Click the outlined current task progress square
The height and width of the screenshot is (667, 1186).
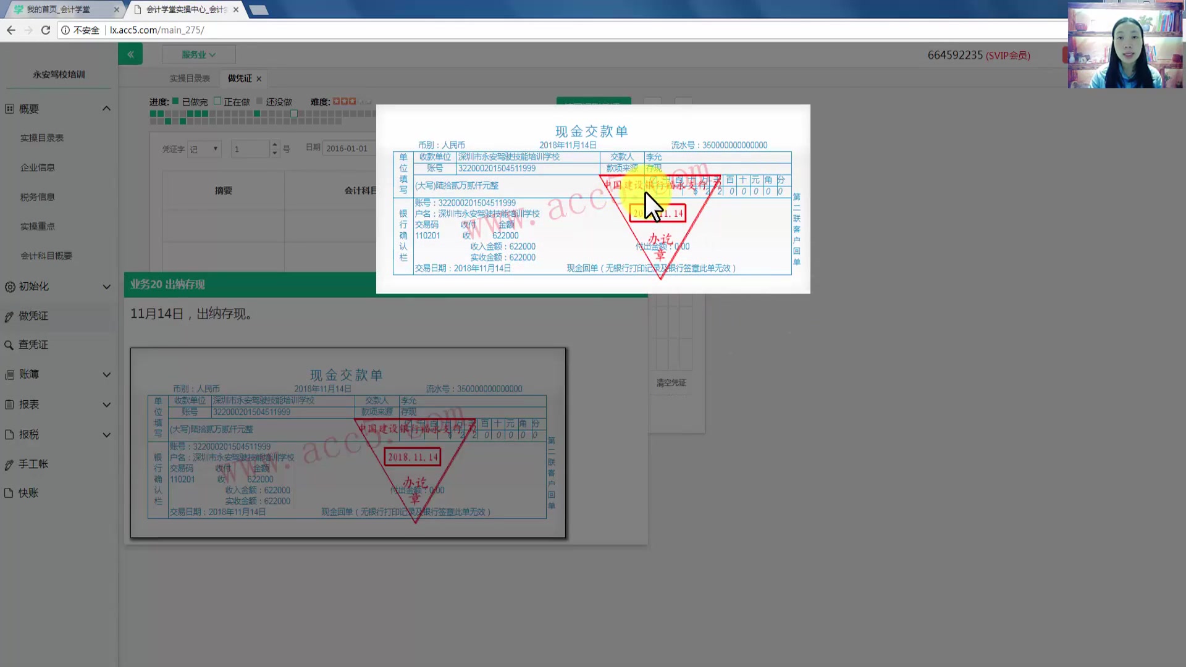tap(294, 114)
